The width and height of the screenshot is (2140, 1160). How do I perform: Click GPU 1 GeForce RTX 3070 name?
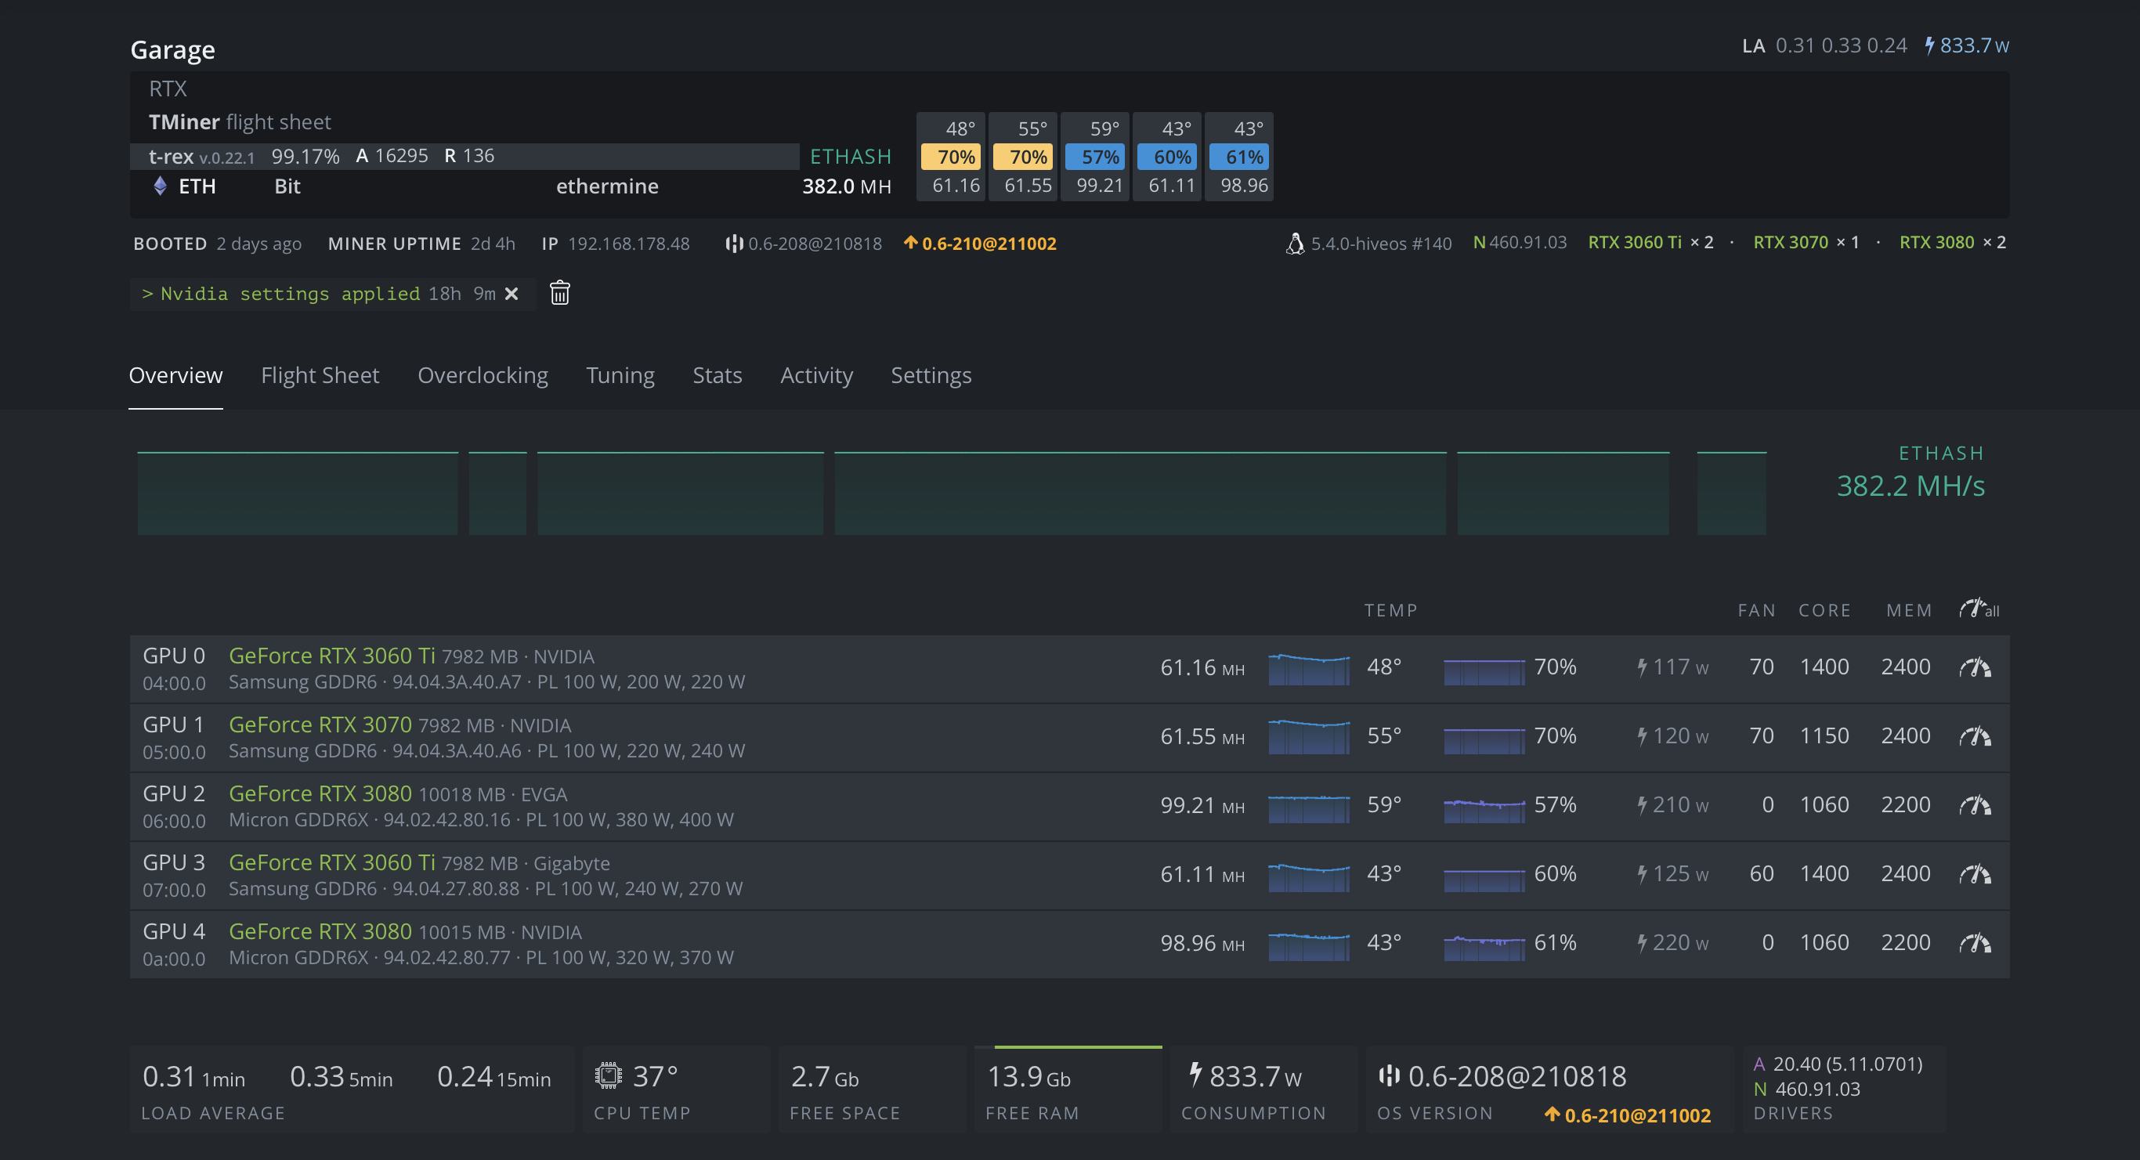coord(320,725)
